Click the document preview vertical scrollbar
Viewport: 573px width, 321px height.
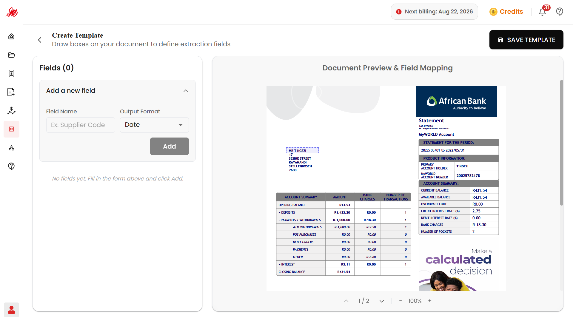click(561, 143)
